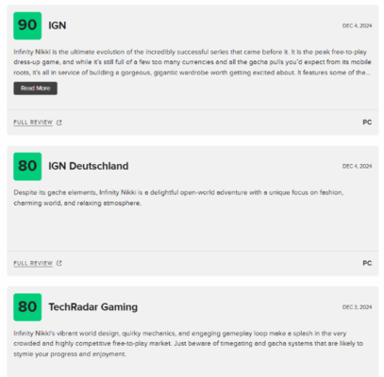Viewport: 384px width, 377px height.
Task: Click the IGN Deutschland review summary text
Action: 178,198
